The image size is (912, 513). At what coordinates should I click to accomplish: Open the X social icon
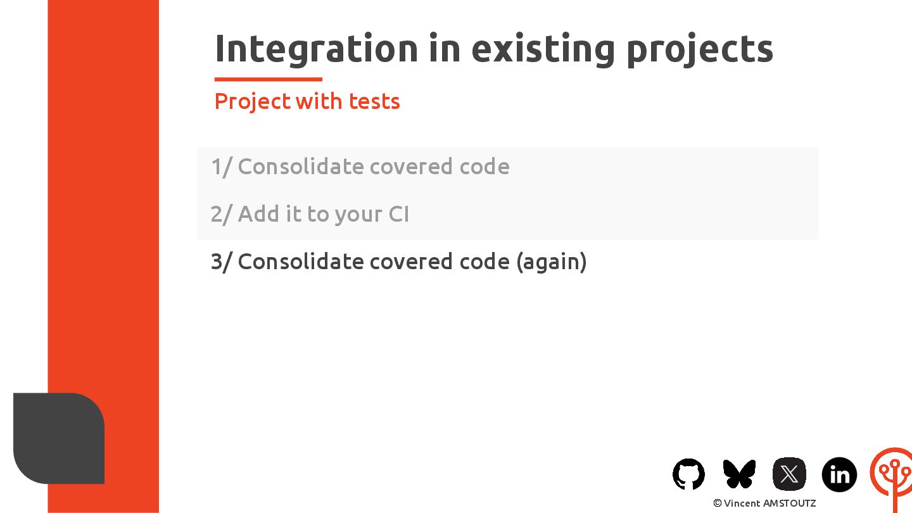tap(789, 474)
